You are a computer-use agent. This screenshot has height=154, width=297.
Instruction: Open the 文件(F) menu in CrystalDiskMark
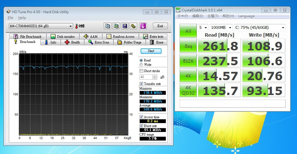[183, 16]
